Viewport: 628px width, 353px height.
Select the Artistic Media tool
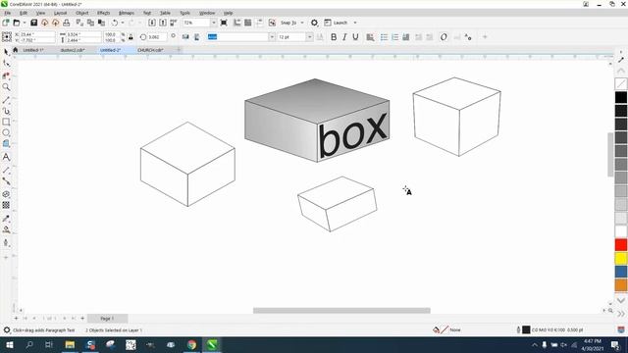tap(6, 111)
